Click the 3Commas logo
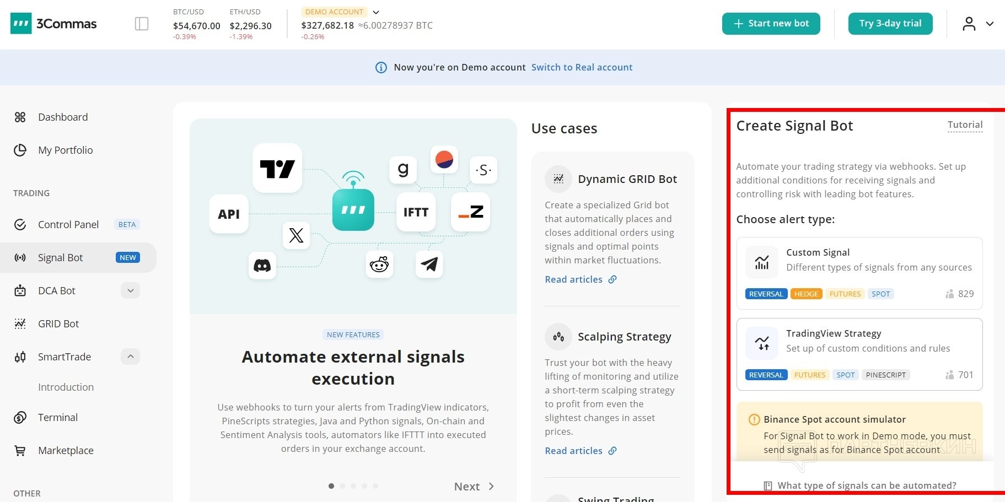 click(x=53, y=24)
